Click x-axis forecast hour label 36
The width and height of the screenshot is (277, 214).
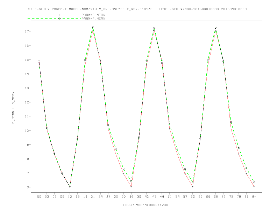131,197
